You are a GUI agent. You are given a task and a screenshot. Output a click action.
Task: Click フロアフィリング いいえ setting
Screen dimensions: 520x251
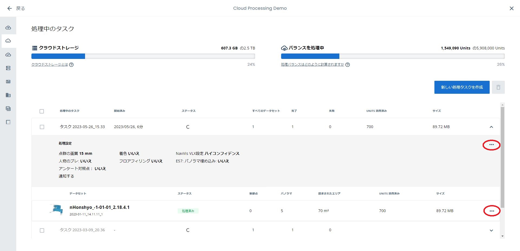click(141, 161)
